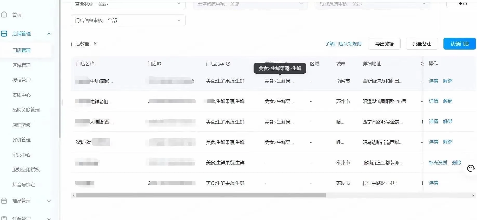Click 解绑 for the 昭乌达路街道 store row
The height and width of the screenshot is (220, 477).
(448, 142)
